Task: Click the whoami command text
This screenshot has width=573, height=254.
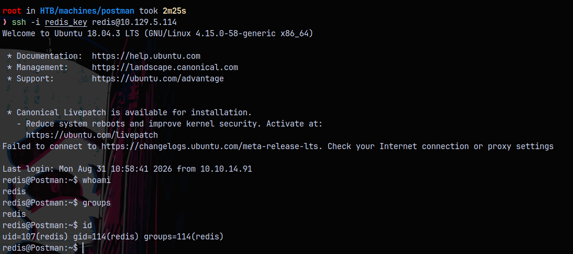Action: coord(97,180)
